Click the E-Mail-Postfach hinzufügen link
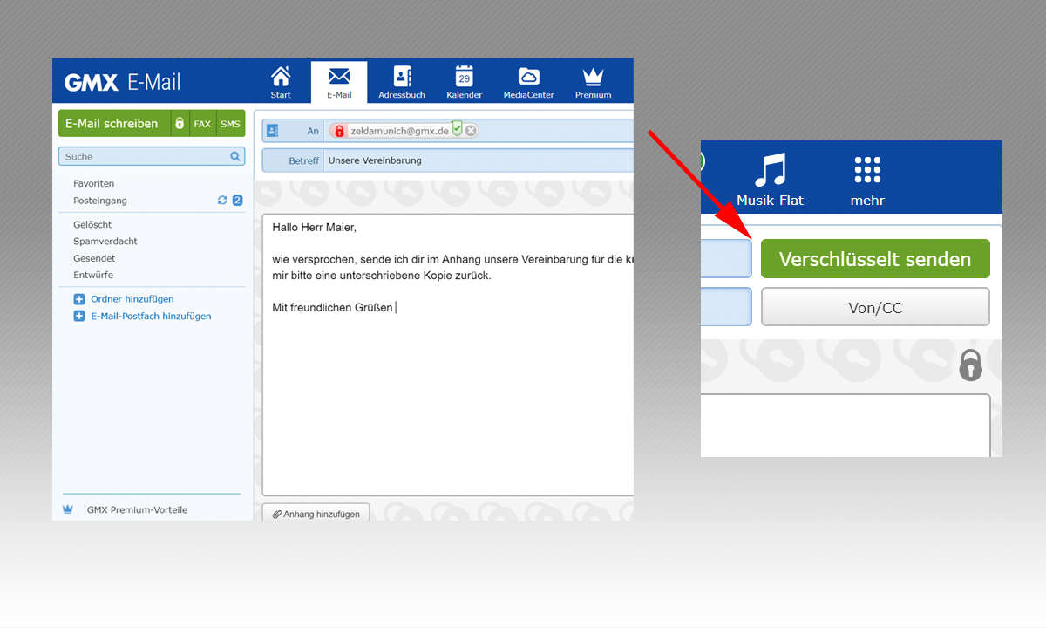This screenshot has width=1046, height=628. pos(151,317)
